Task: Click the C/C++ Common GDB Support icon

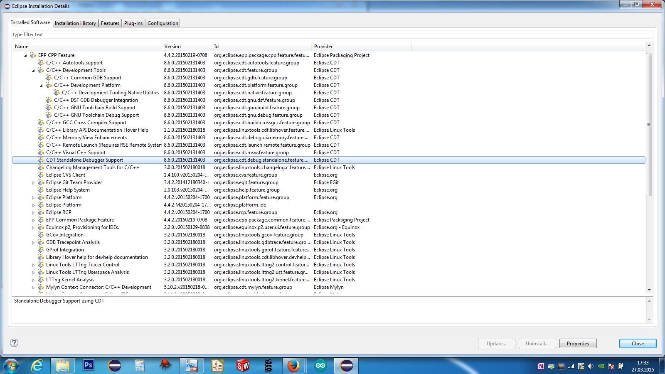Action: click(x=49, y=78)
